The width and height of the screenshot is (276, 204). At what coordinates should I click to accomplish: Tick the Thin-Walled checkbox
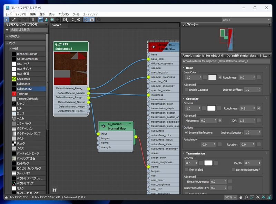[186, 170]
